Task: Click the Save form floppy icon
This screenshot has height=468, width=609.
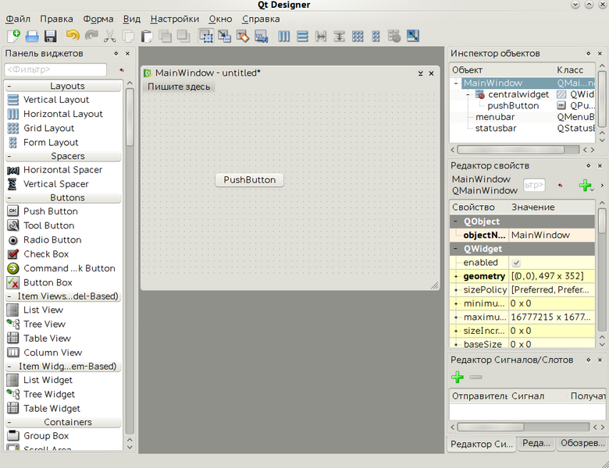Action: click(x=51, y=36)
